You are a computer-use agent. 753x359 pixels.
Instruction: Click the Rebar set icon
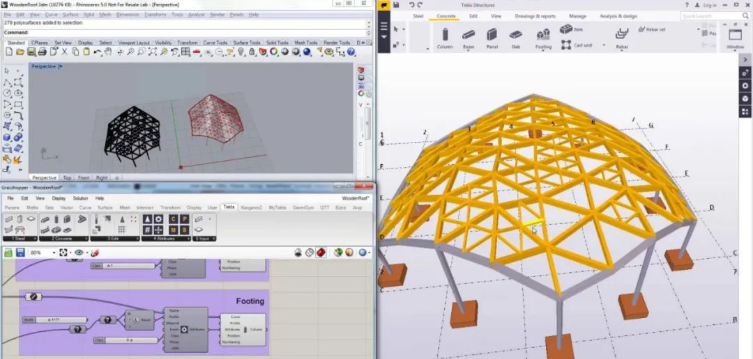tap(654, 29)
